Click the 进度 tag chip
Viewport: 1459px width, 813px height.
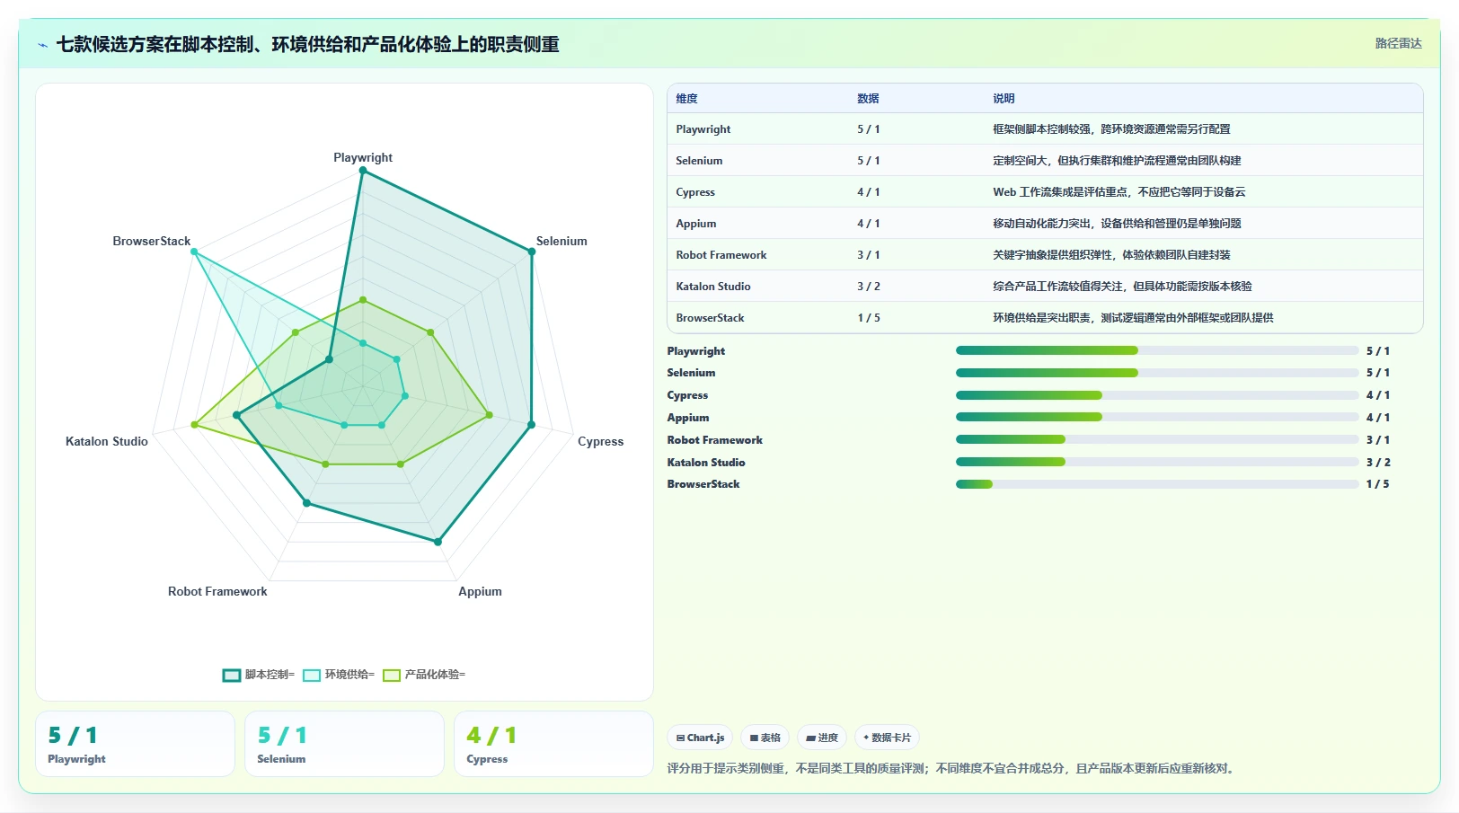tap(822, 738)
